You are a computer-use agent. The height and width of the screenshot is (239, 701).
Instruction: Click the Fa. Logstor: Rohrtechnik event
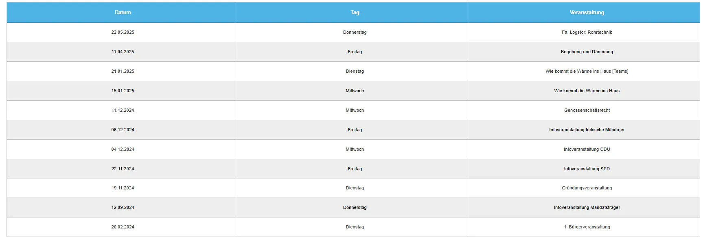(587, 33)
